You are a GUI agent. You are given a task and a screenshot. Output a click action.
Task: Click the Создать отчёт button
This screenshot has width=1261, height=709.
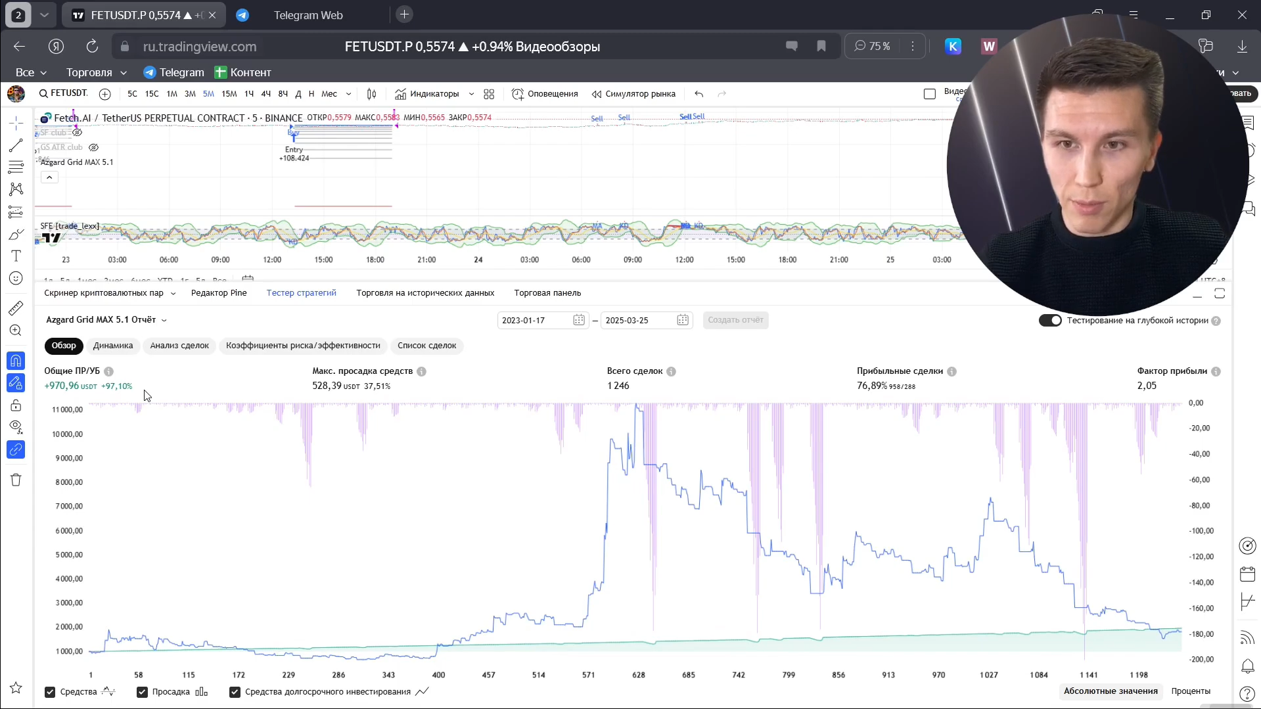[735, 320]
